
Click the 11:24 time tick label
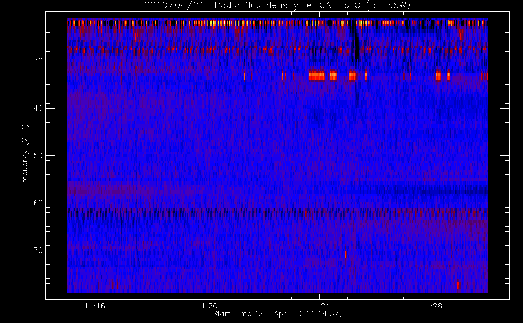coord(319,306)
